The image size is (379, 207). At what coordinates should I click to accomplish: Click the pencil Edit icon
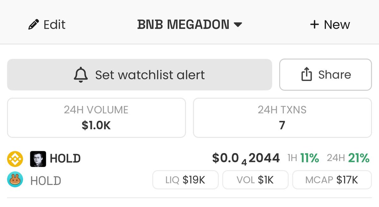[33, 24]
